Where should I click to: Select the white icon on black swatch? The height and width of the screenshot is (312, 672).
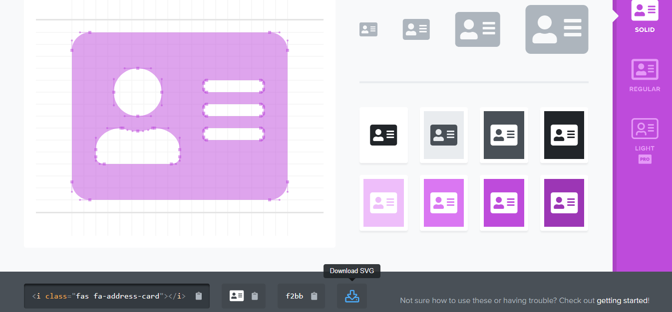point(564,135)
